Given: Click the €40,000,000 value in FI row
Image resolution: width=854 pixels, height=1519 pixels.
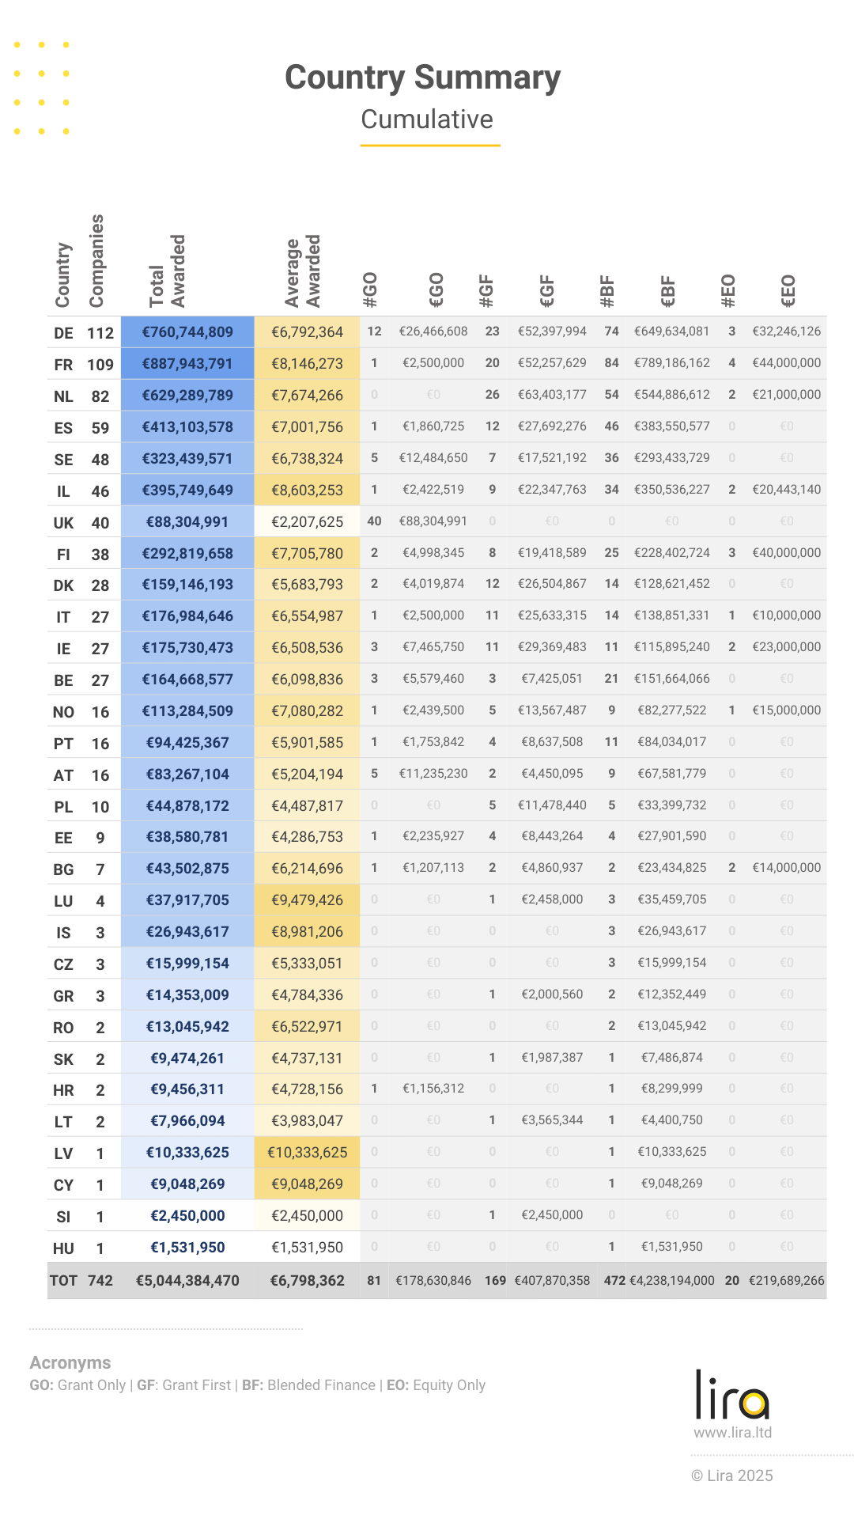Looking at the screenshot, I should click(787, 553).
